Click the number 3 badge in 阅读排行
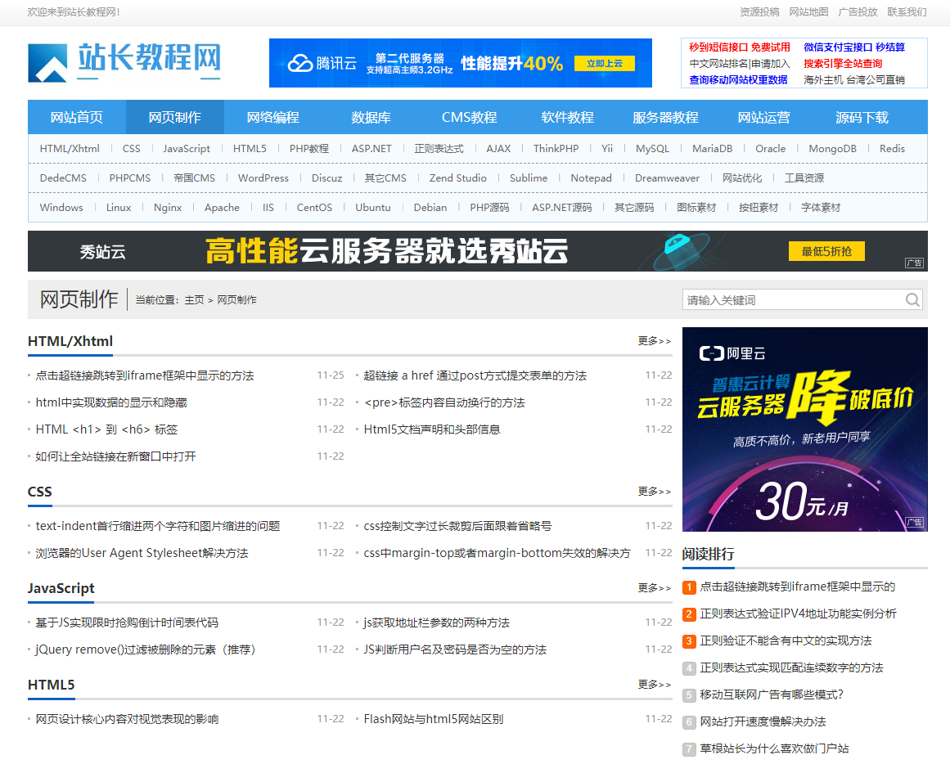The image size is (950, 764). click(x=688, y=640)
